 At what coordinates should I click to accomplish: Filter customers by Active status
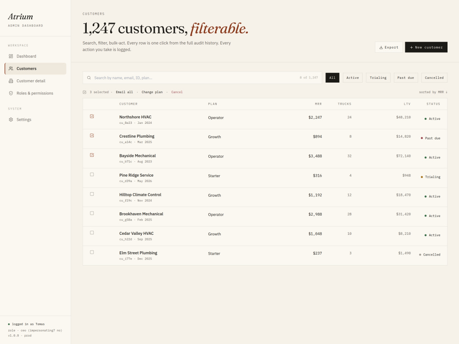[353, 78]
